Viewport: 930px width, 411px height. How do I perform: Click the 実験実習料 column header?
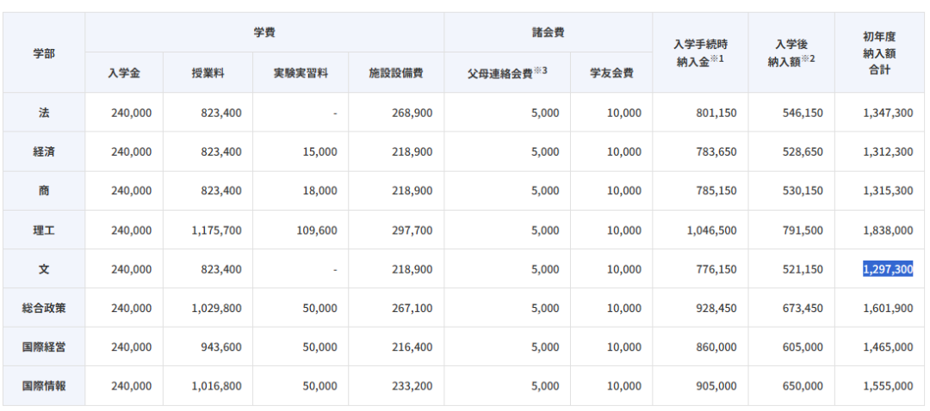click(301, 73)
